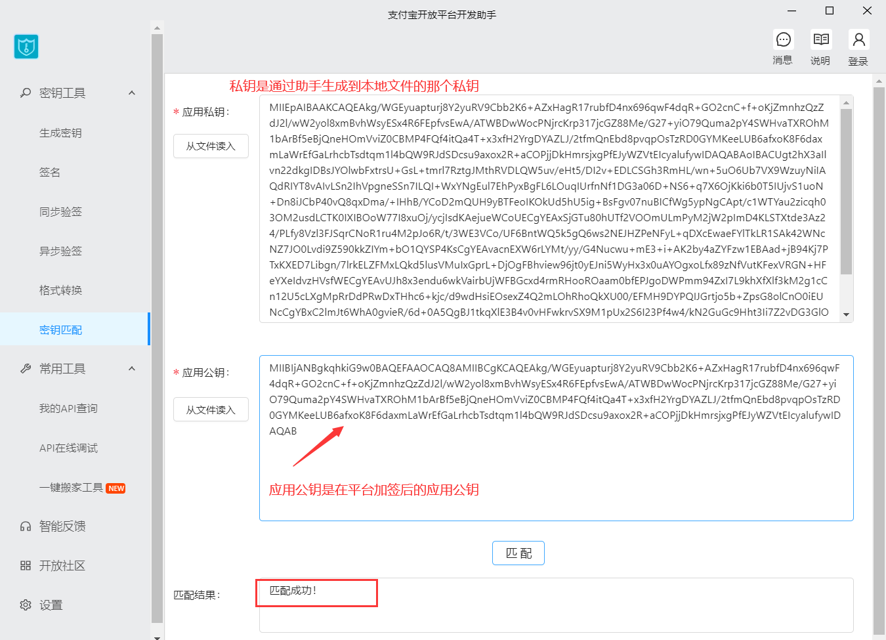Open 签名 in the sidebar
Image resolution: width=886 pixels, height=640 pixels.
[50, 172]
